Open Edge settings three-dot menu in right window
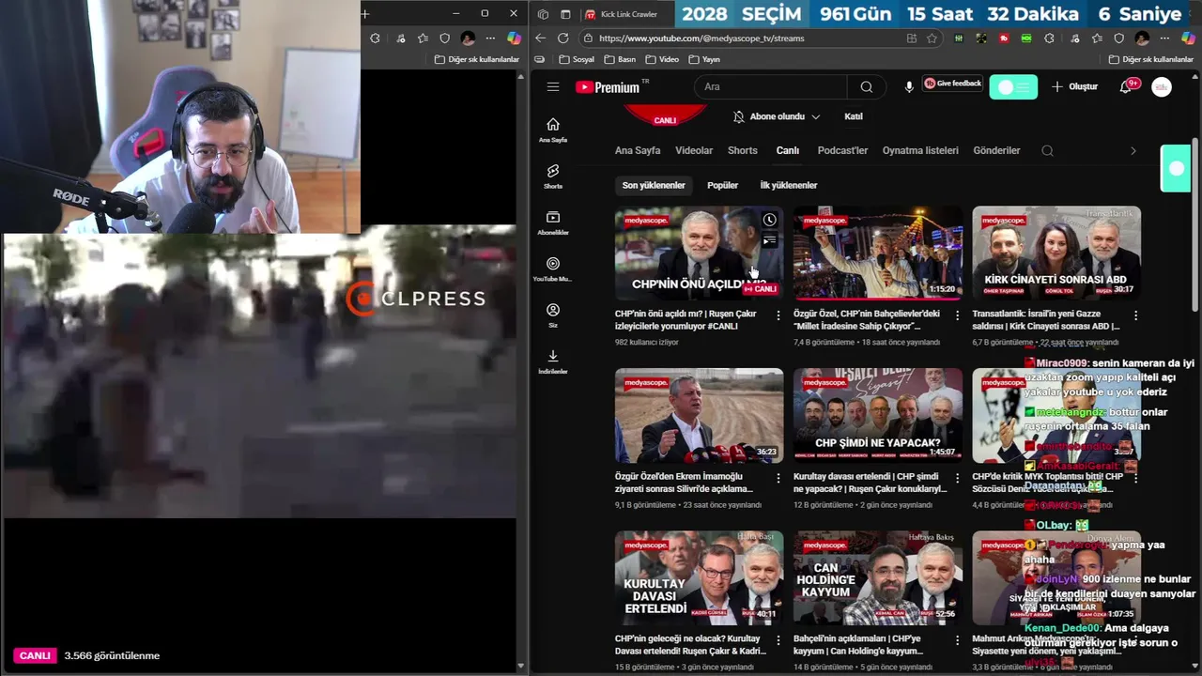The height and width of the screenshot is (676, 1202). 1164,38
